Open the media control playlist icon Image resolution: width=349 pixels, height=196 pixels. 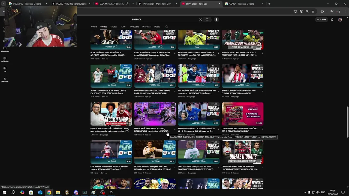click(x=332, y=11)
